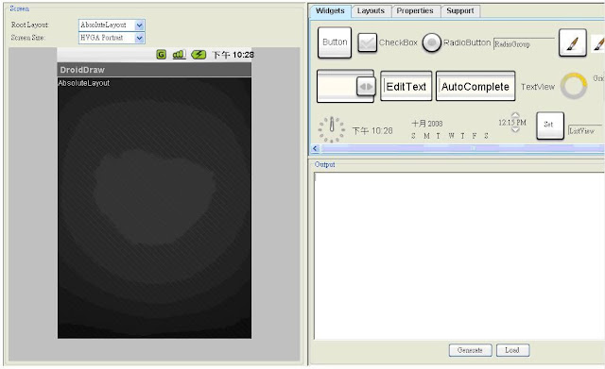The width and height of the screenshot is (605, 369).
Task: Open the Properties tab
Action: point(415,10)
